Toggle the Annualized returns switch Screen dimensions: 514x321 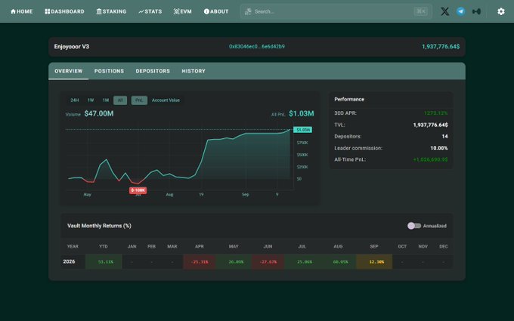click(414, 226)
